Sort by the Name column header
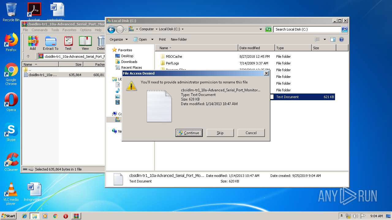 (x=197, y=48)
